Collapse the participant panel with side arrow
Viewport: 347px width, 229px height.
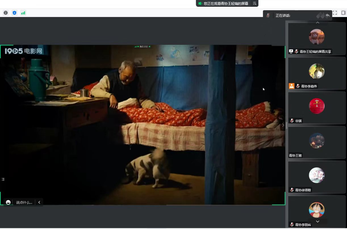(283, 125)
